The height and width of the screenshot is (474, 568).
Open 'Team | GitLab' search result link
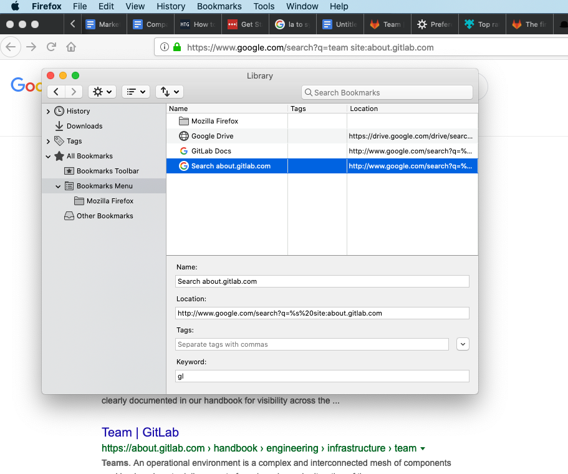click(x=140, y=432)
